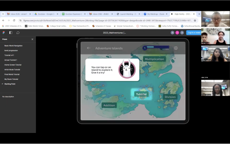Screen dimensions: 230x144
Task: Open the Simple Homeschool bookmark
Action: pos(124,26)
